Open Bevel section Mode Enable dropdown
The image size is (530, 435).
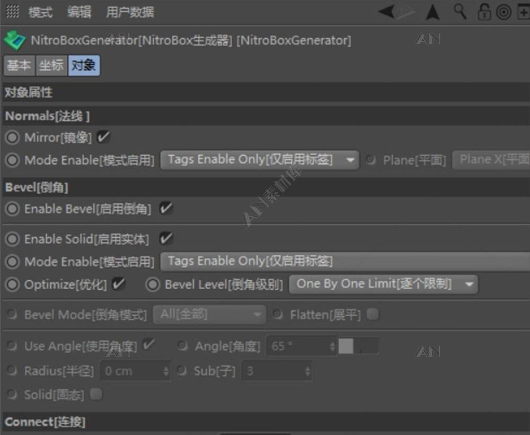(345, 261)
